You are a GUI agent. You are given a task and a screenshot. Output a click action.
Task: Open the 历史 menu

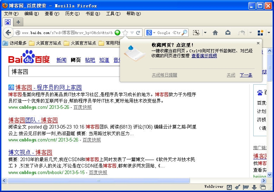tap(72, 14)
